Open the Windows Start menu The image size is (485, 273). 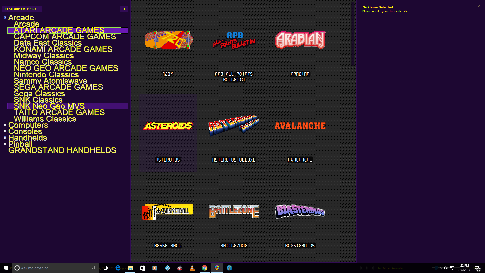[6, 268]
